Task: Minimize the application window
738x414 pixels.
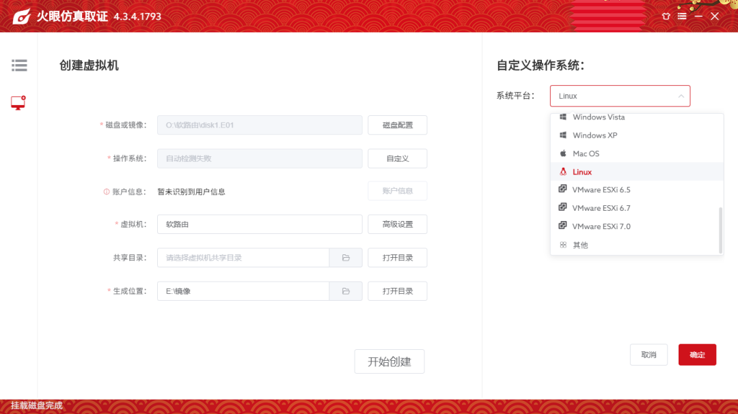Action: (x=698, y=16)
